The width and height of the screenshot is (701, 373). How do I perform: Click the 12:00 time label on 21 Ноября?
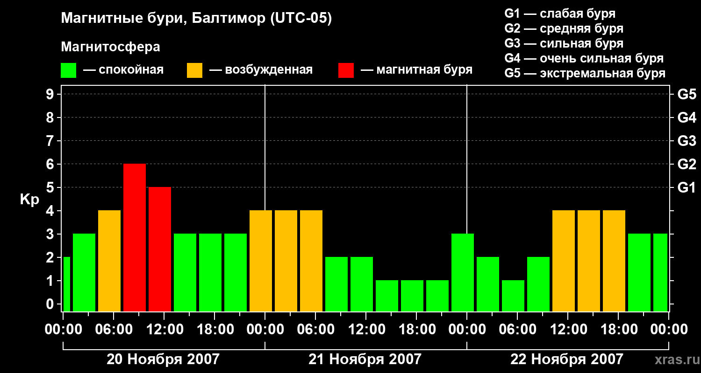[x=366, y=330]
